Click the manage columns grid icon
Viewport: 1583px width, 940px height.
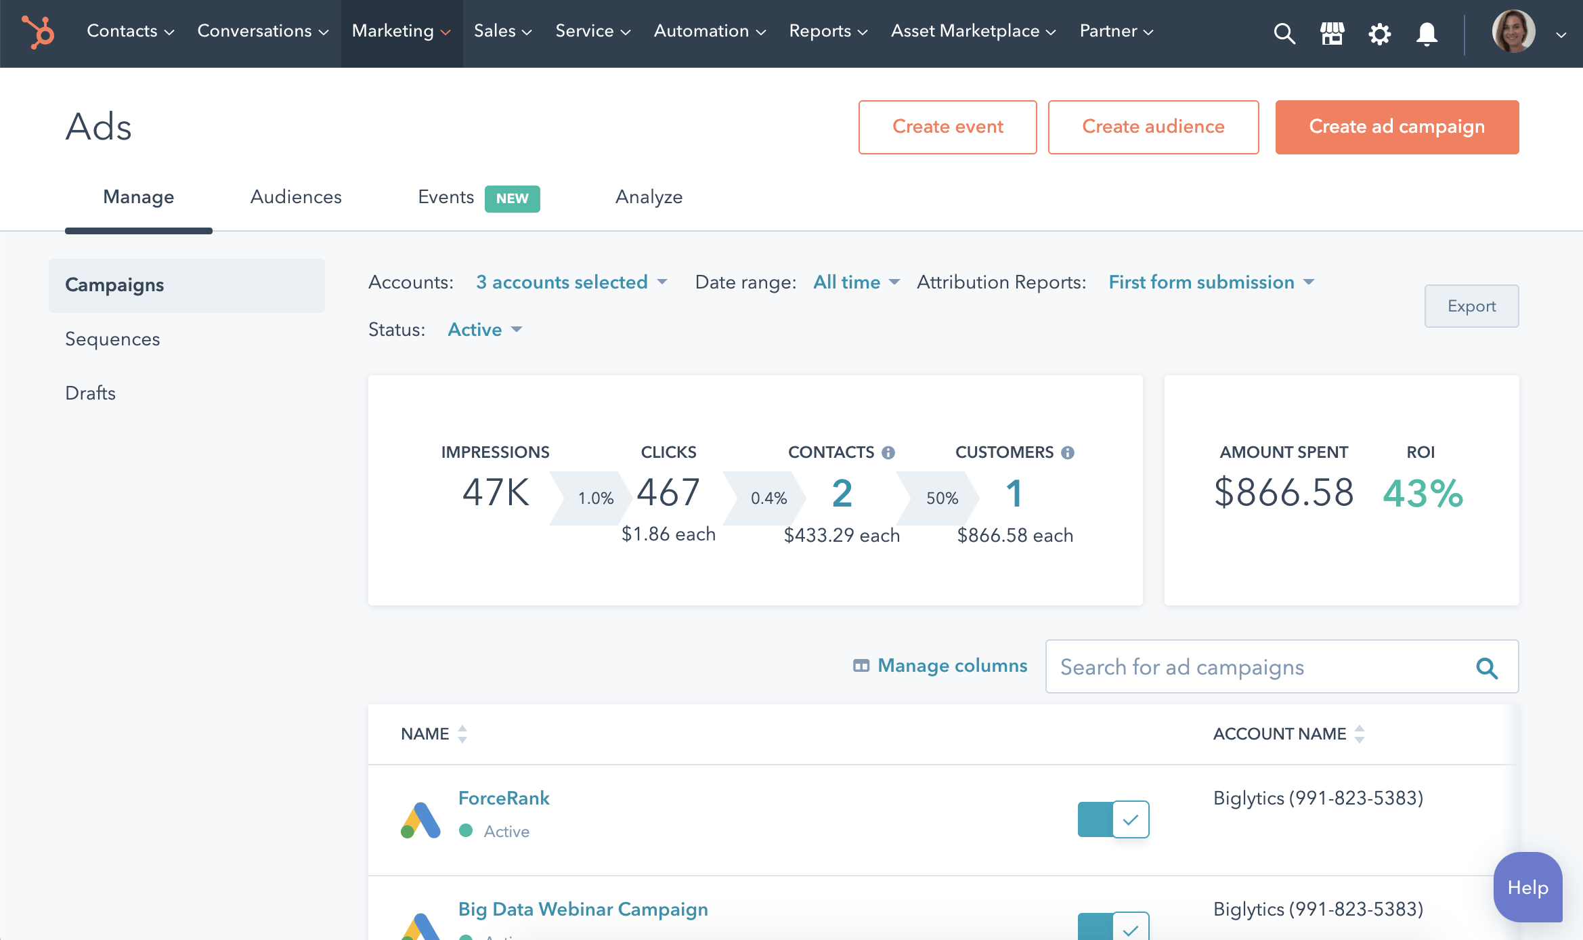tap(861, 665)
